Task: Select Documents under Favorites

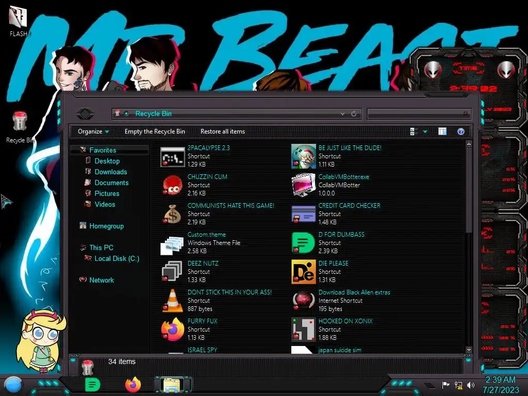Action: pyautogui.click(x=111, y=183)
